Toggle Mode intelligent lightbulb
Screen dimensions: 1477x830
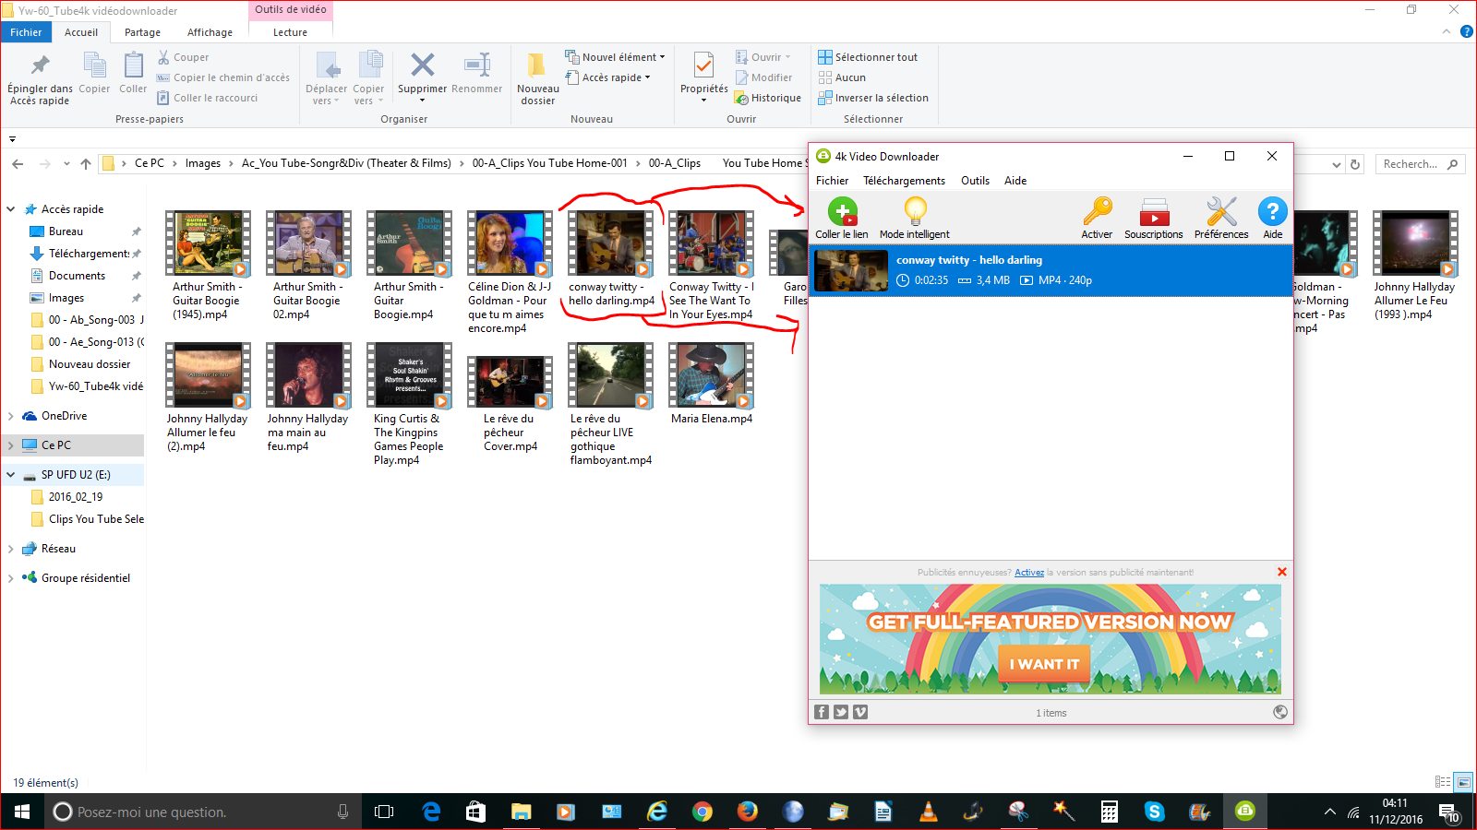[x=914, y=219]
